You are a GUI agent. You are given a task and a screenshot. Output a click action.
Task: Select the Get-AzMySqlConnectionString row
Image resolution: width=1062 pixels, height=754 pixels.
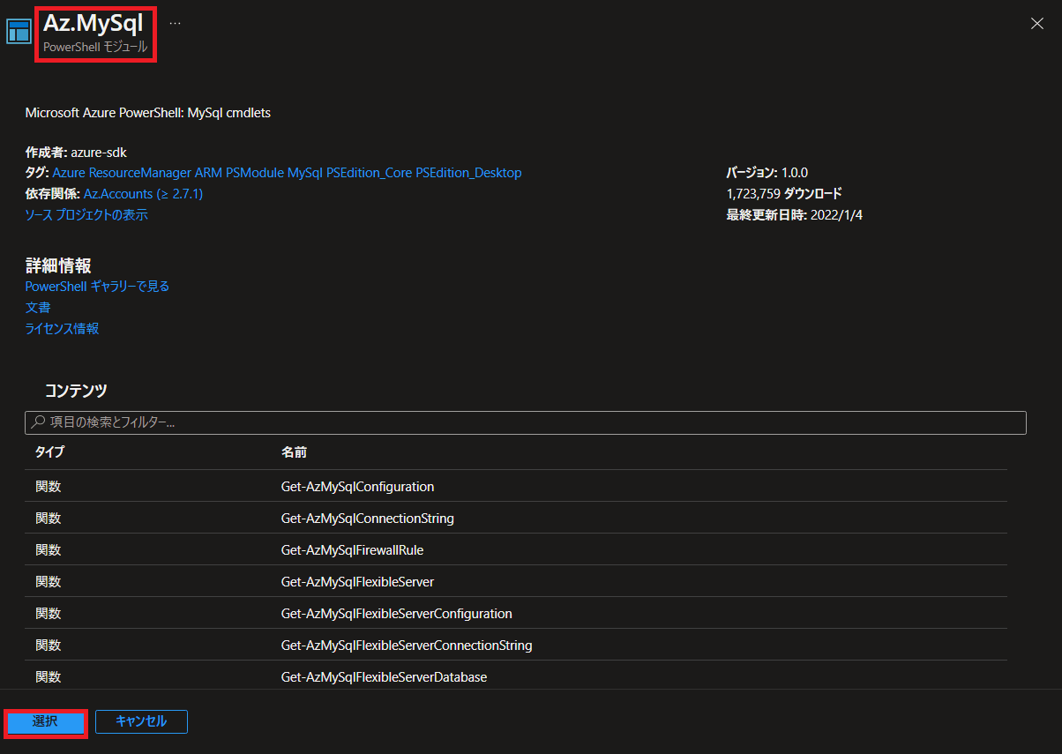[516, 518]
